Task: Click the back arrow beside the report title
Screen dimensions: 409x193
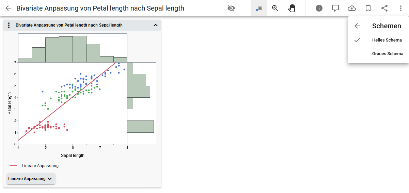Action: click(x=8, y=8)
